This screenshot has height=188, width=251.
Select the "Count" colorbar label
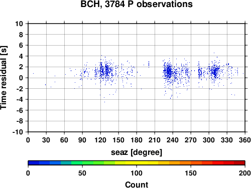coord(137,184)
